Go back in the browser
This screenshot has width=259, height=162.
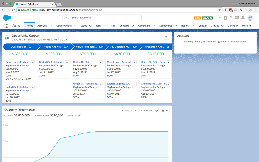tap(3, 10)
